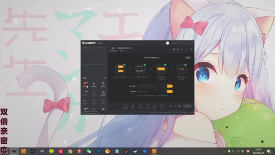Expand the speaker options arrow
The height and width of the screenshot is (155, 275).
click(x=165, y=106)
